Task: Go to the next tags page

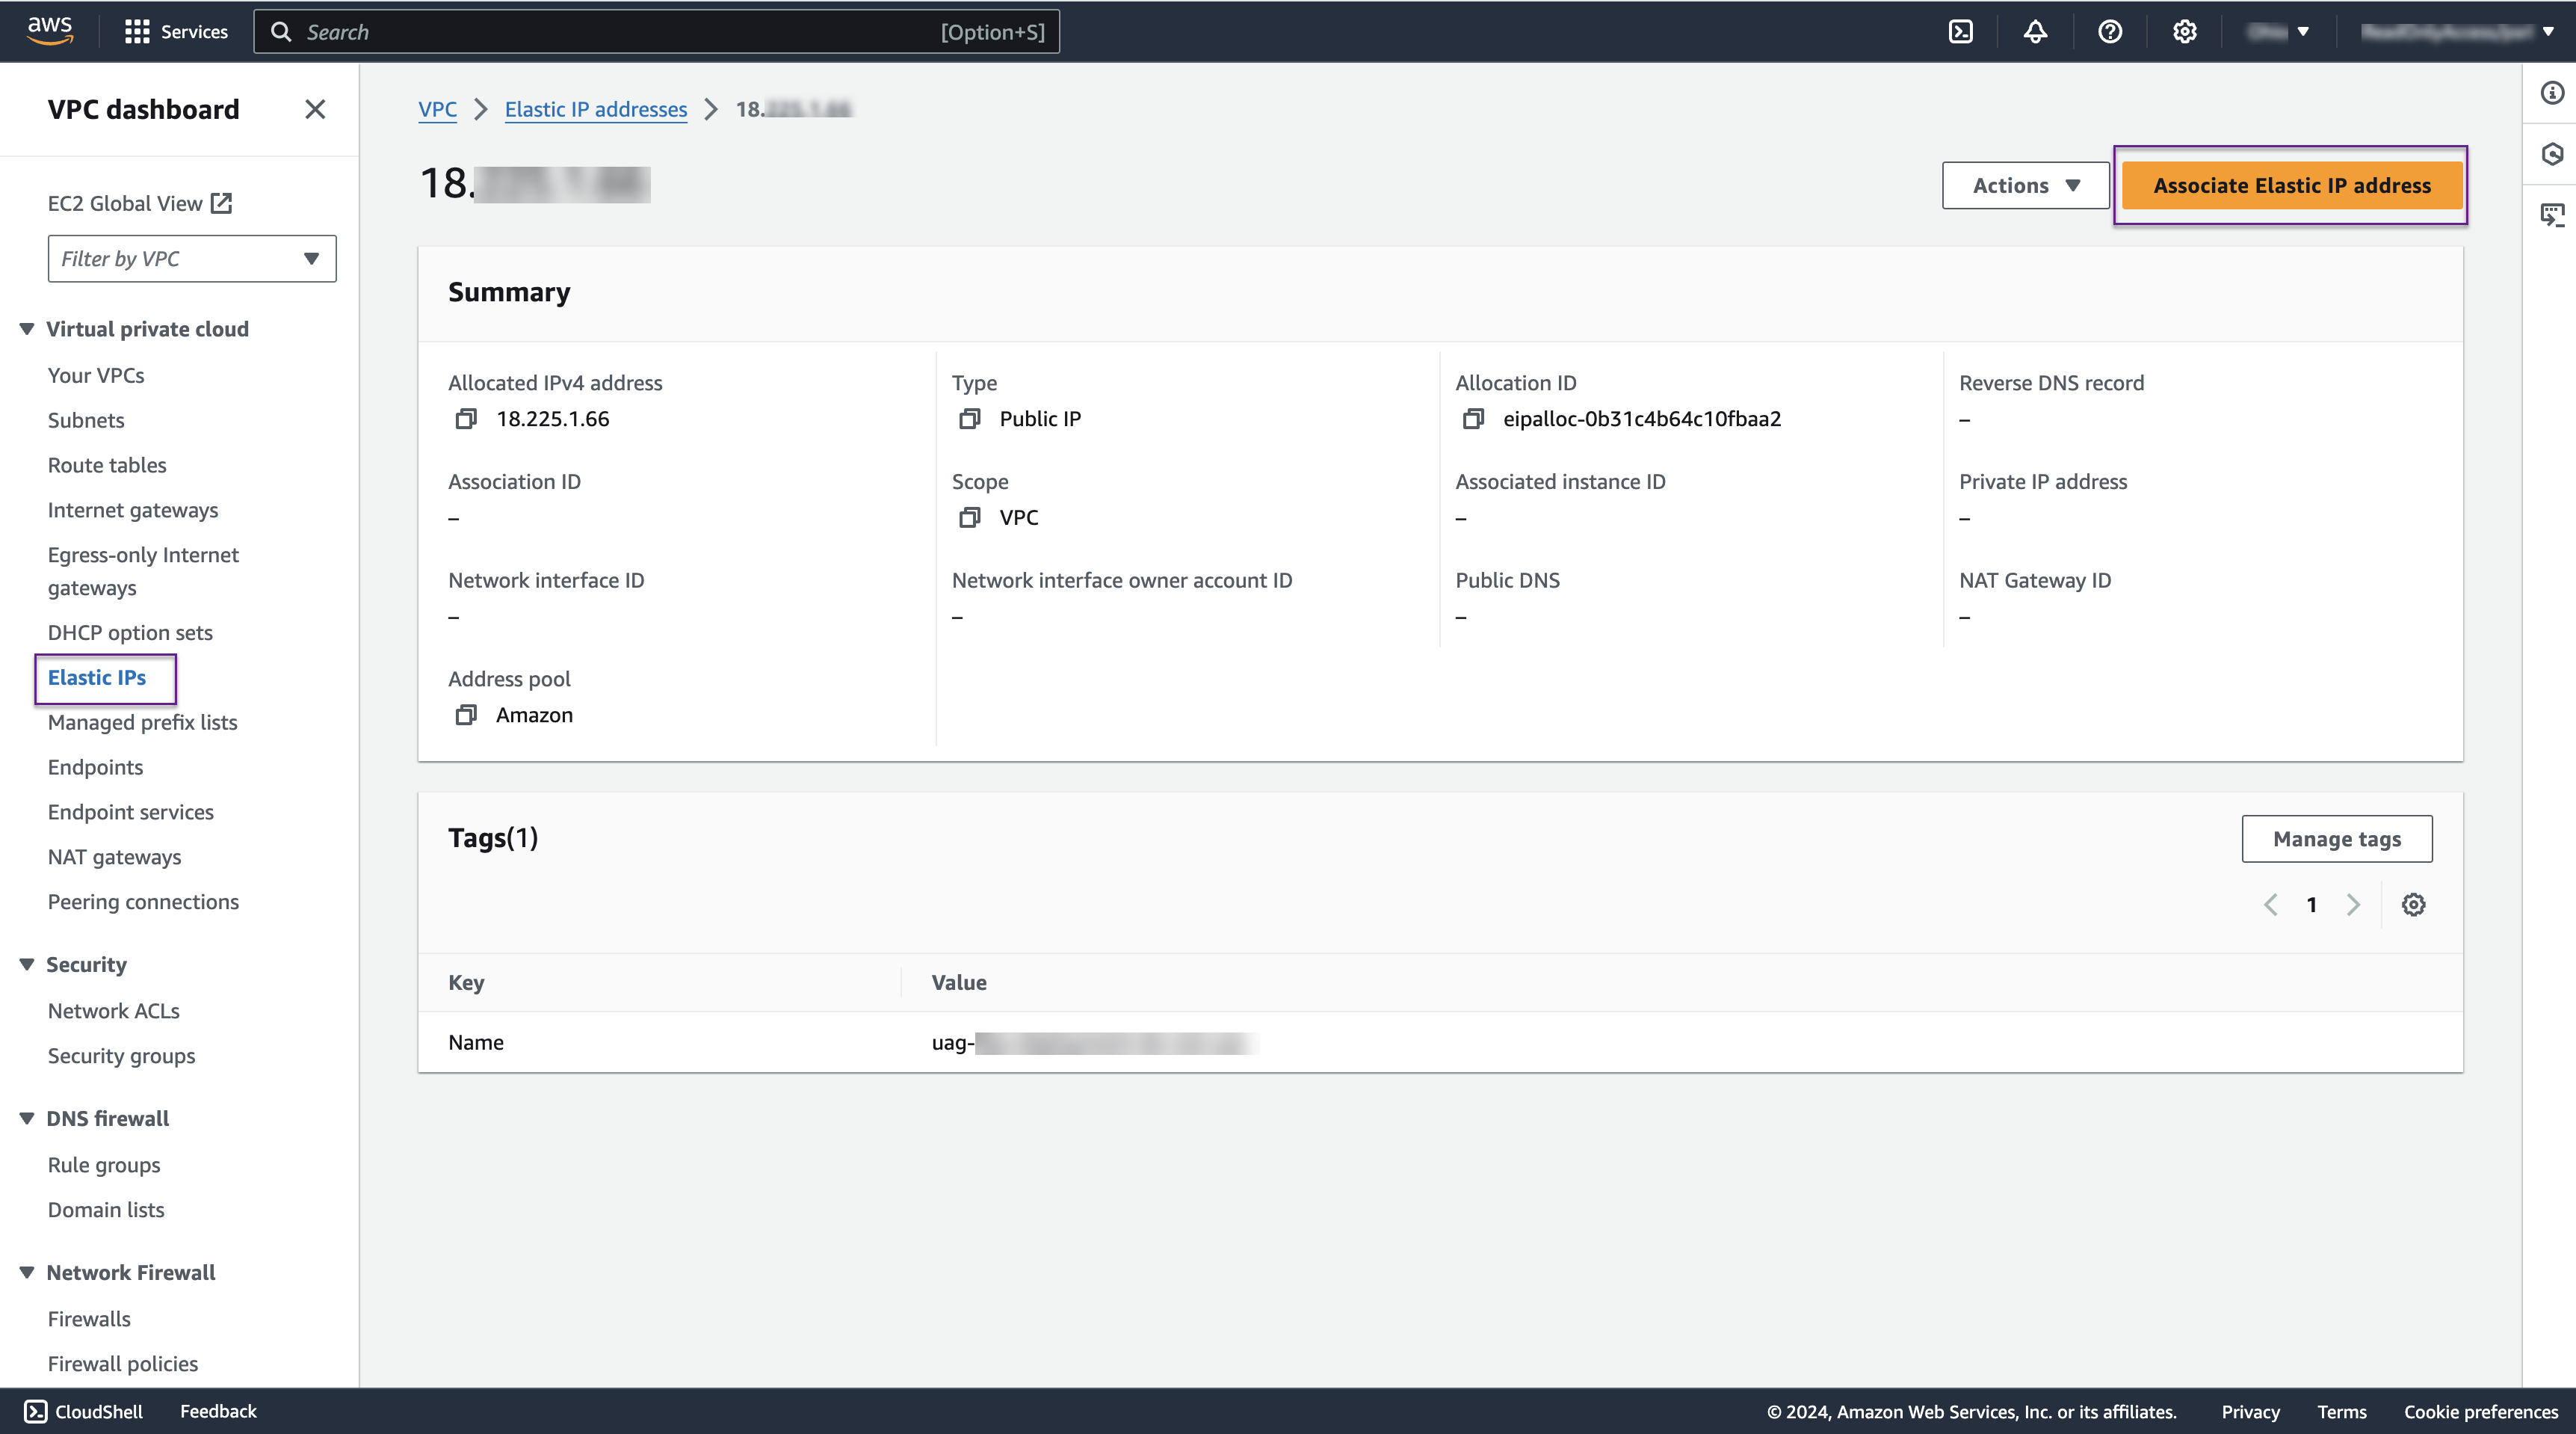Action: click(x=2353, y=905)
